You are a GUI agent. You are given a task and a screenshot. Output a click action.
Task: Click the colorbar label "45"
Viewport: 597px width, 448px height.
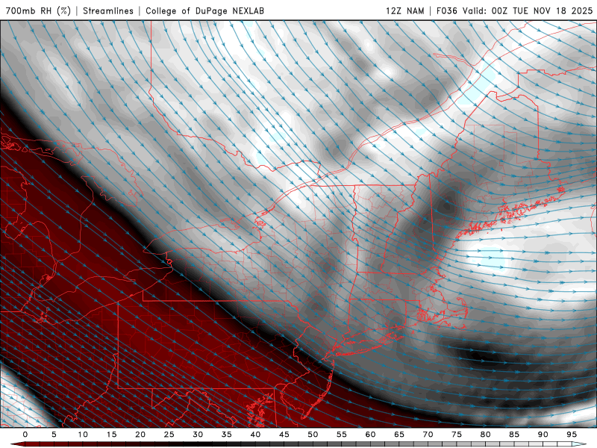pos(284,435)
